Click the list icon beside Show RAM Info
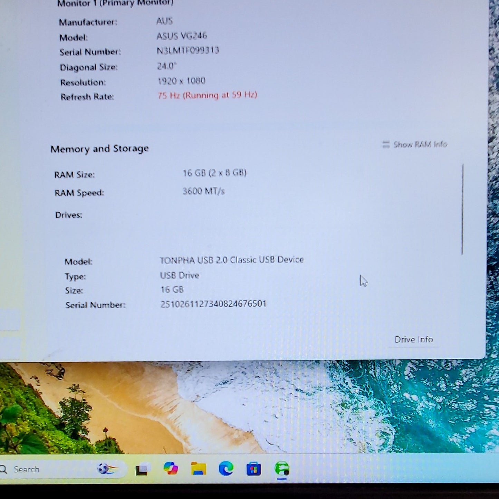This screenshot has height=499, width=499. pyautogui.click(x=386, y=144)
